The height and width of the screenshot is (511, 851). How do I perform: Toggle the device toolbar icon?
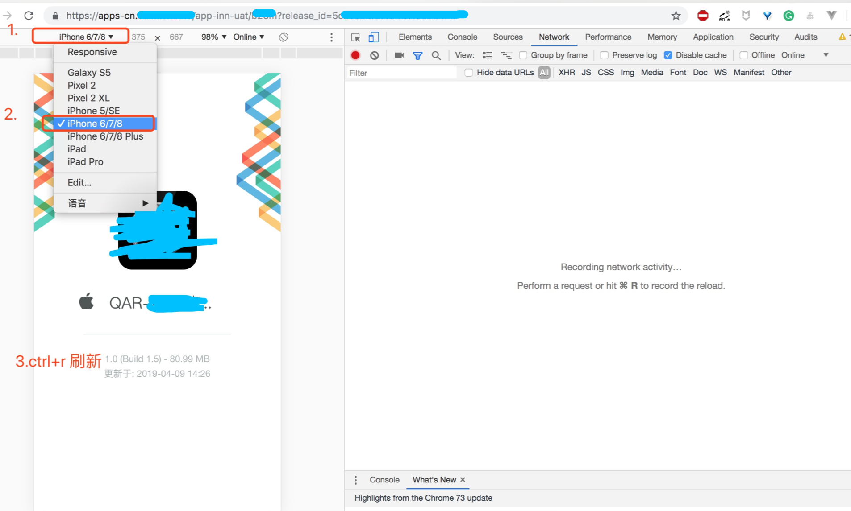[374, 37]
